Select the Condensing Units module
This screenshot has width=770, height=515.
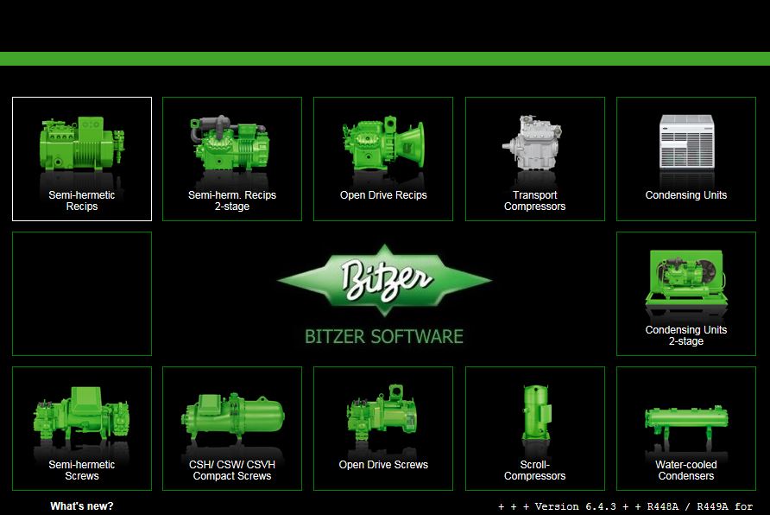coord(685,158)
